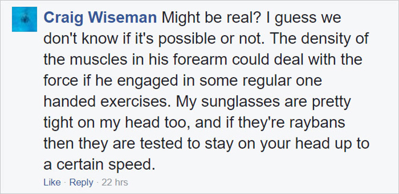This screenshot has width=399, height=194.
Task: Open the 22 hrs timestamp permalink
Action: pos(115,182)
